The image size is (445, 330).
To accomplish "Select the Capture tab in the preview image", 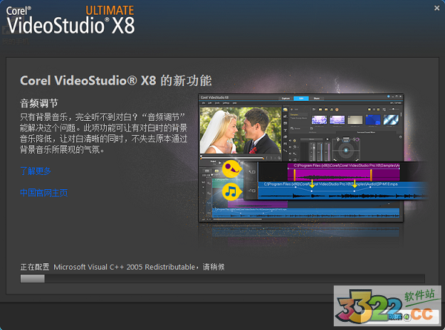I will click(x=286, y=98).
